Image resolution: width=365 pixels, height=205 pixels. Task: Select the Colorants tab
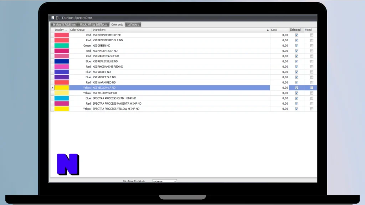coord(117,25)
